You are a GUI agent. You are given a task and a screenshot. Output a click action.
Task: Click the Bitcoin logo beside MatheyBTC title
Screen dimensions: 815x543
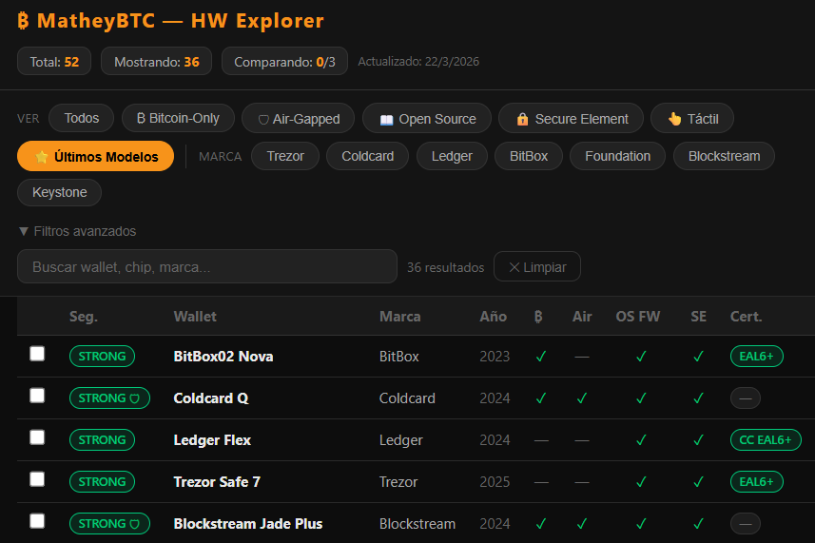[x=23, y=21]
